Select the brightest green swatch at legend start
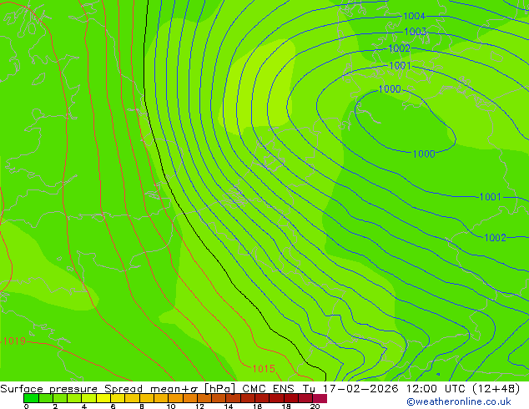This screenshot has width=529, height=409. 31,398
